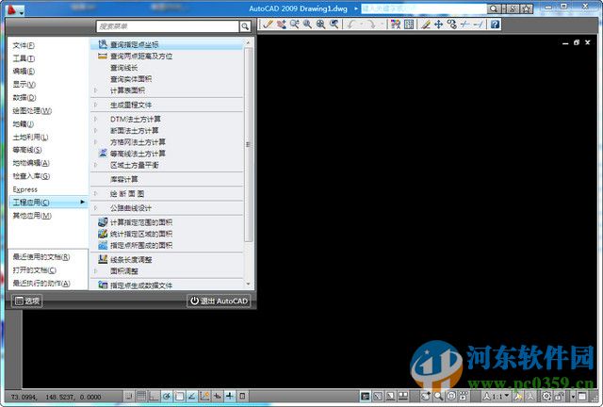Image resolution: width=603 pixels, height=407 pixels.
Task: Click the 选项 button at menu bottom
Action: point(27,301)
